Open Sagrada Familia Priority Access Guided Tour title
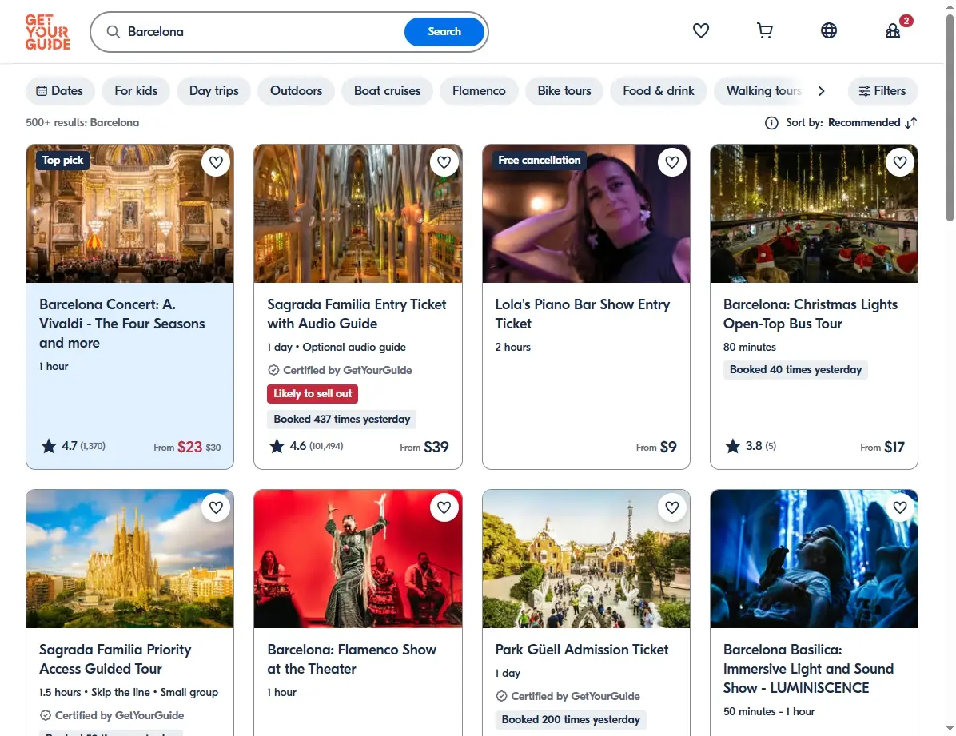 click(x=115, y=659)
